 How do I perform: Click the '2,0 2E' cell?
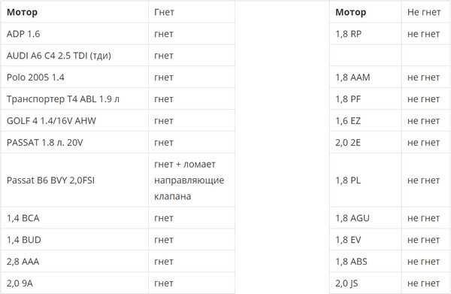point(365,142)
